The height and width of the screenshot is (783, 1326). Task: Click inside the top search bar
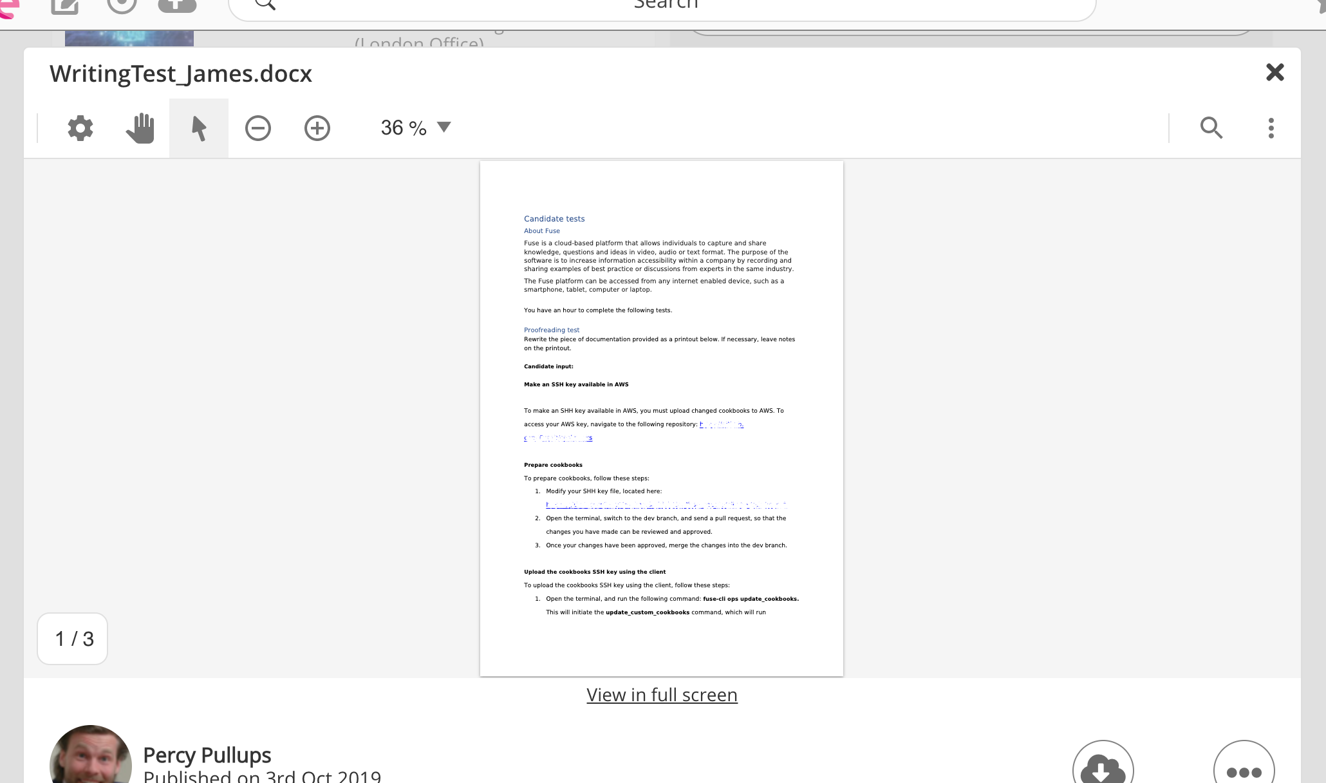(663, 6)
